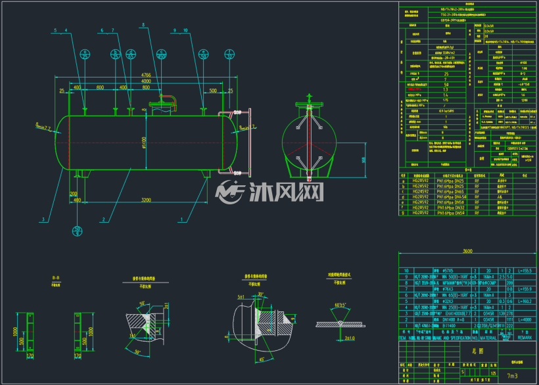Click the L=160.2 remark cell

(525, 301)
